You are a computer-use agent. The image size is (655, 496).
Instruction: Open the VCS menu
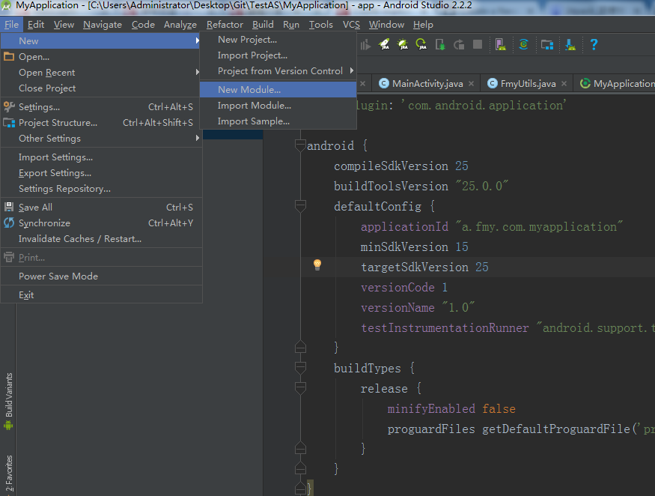pos(351,25)
